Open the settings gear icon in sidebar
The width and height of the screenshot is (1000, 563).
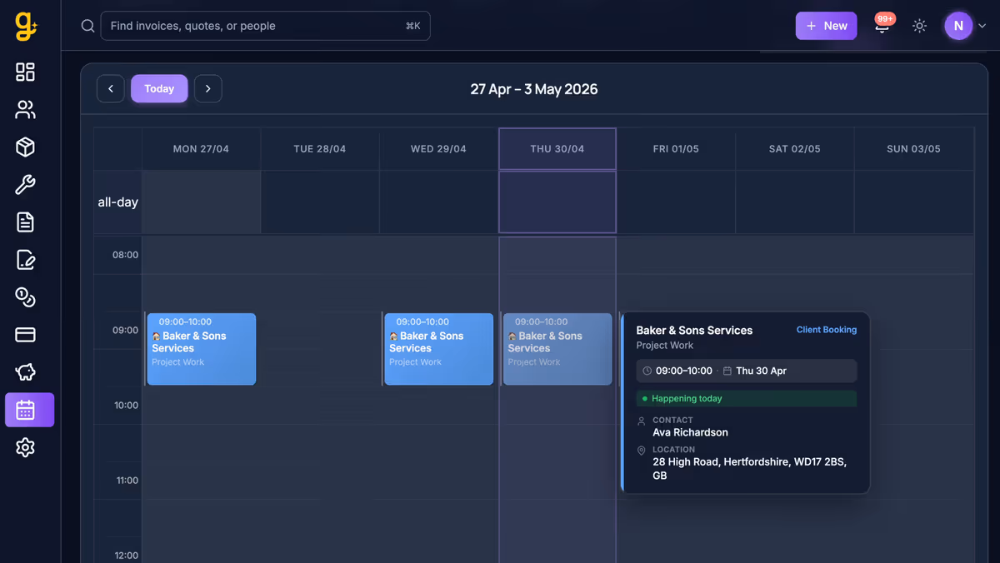click(26, 447)
